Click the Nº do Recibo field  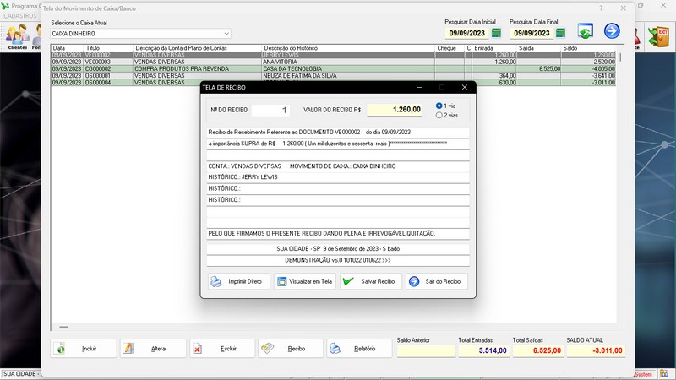tap(270, 110)
